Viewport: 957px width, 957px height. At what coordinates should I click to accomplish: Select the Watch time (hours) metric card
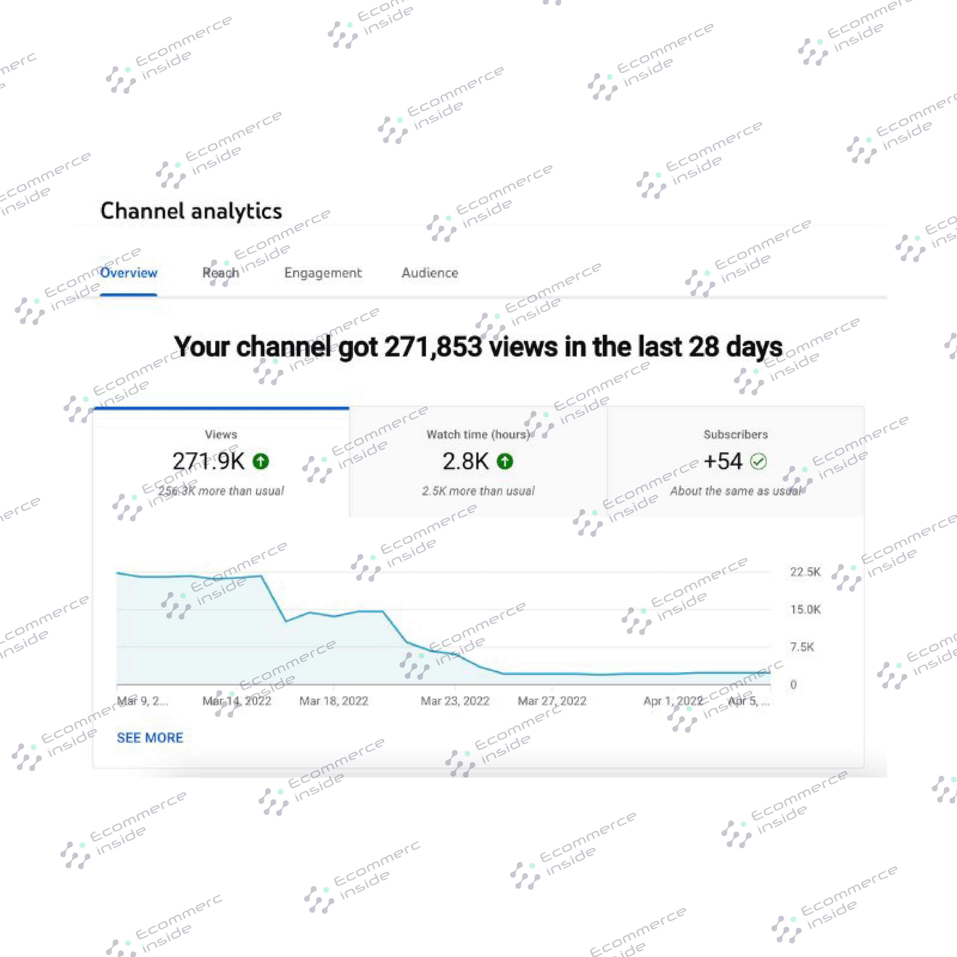pos(478,462)
